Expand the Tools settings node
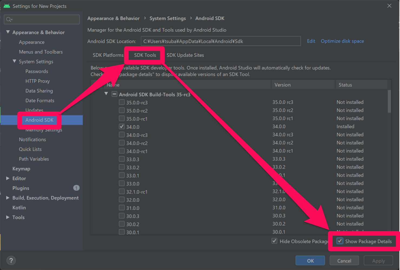 [8, 217]
